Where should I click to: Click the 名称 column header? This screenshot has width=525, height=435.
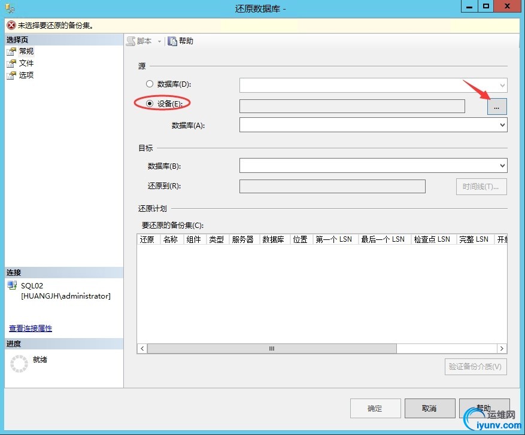(x=172, y=239)
